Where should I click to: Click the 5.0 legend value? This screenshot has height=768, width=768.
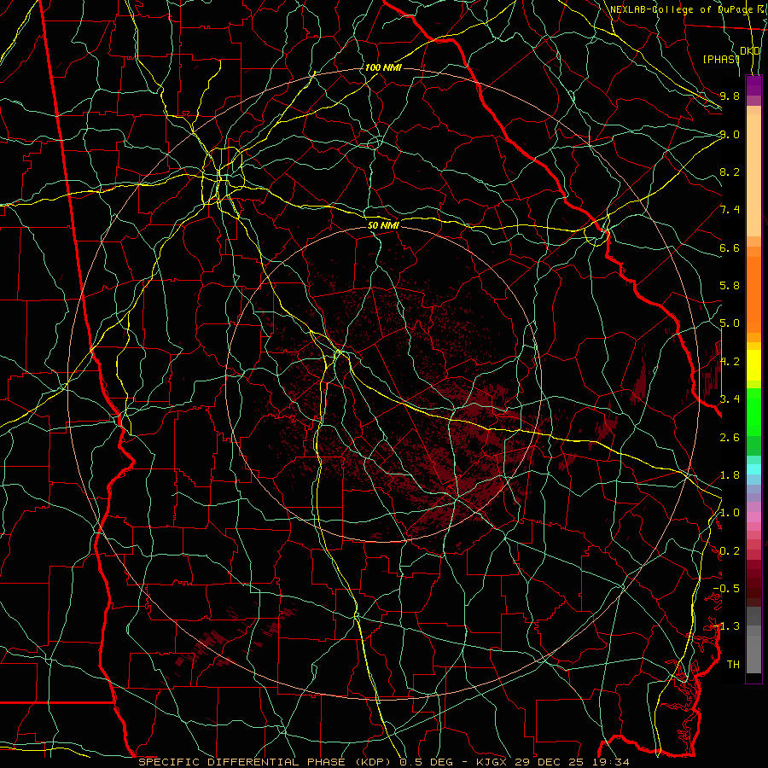pyautogui.click(x=730, y=323)
